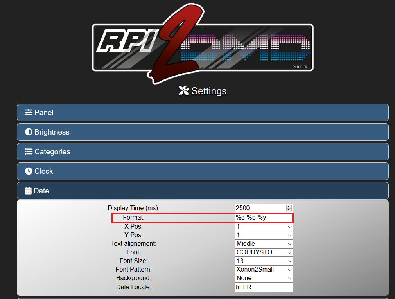Click the Date calendar icon
This screenshot has height=299, width=395.
click(x=28, y=191)
